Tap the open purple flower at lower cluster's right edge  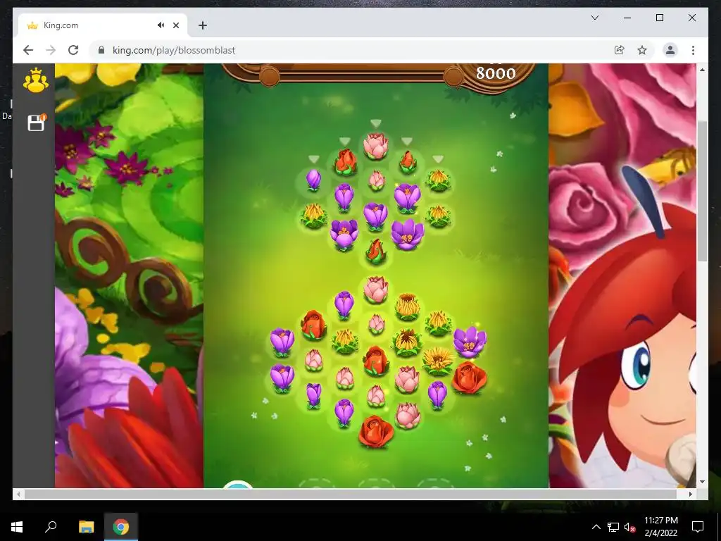click(x=470, y=342)
